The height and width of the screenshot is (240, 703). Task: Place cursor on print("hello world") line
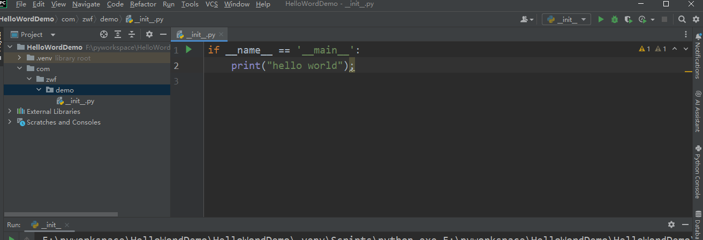tap(292, 66)
